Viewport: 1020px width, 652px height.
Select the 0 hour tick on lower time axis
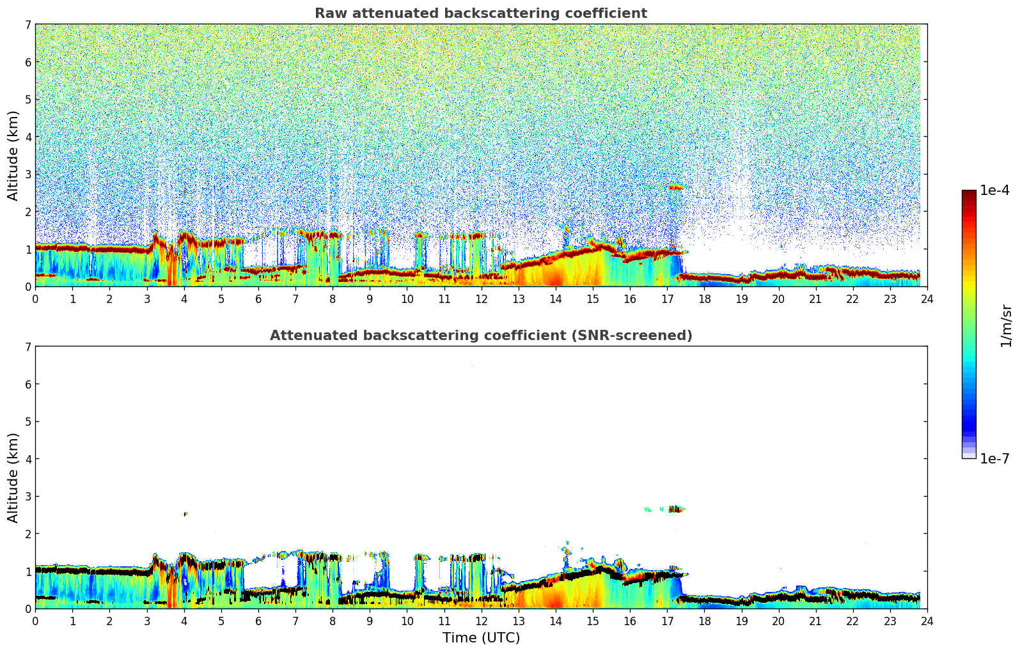pos(35,621)
